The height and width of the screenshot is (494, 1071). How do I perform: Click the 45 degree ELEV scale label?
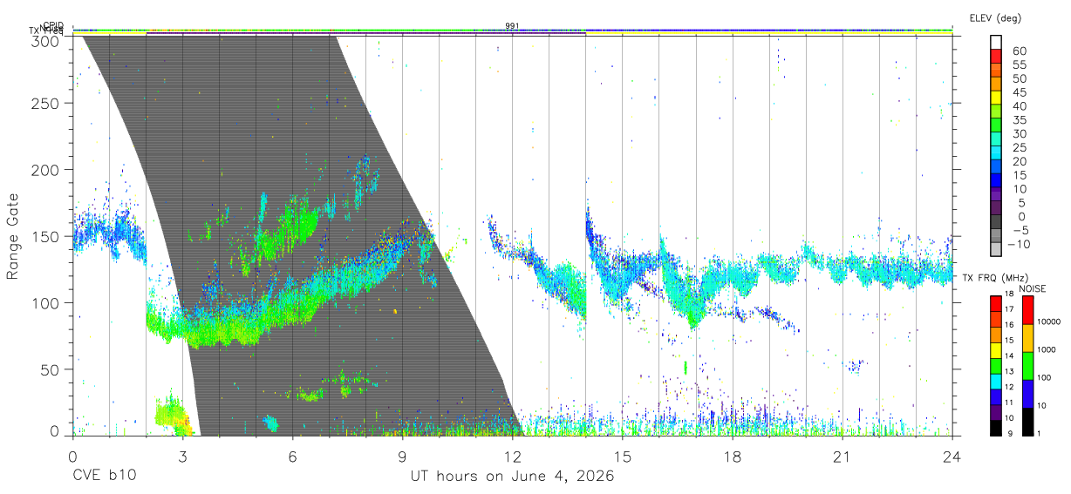pyautogui.click(x=1018, y=92)
